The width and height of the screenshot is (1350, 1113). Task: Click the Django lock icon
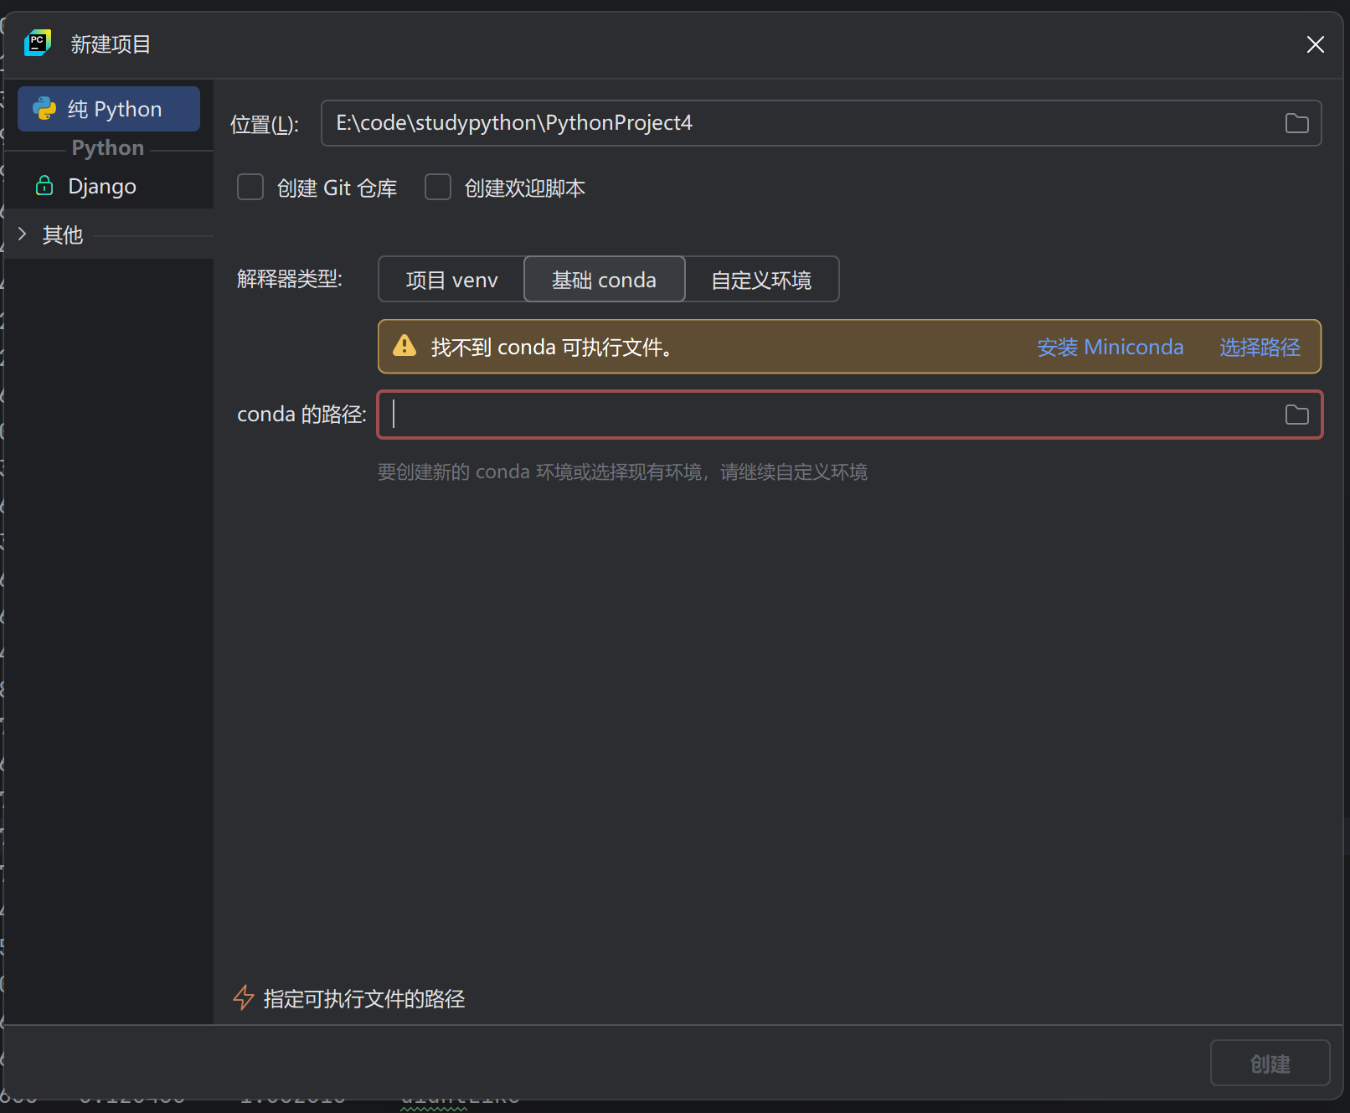click(44, 185)
